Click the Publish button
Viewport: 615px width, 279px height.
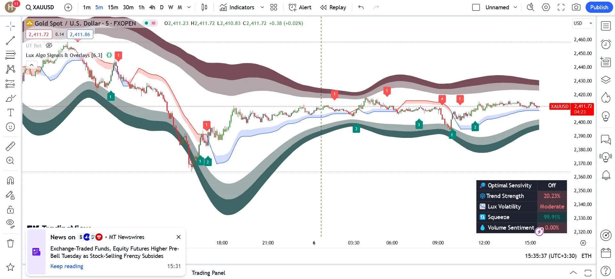pos(599,7)
